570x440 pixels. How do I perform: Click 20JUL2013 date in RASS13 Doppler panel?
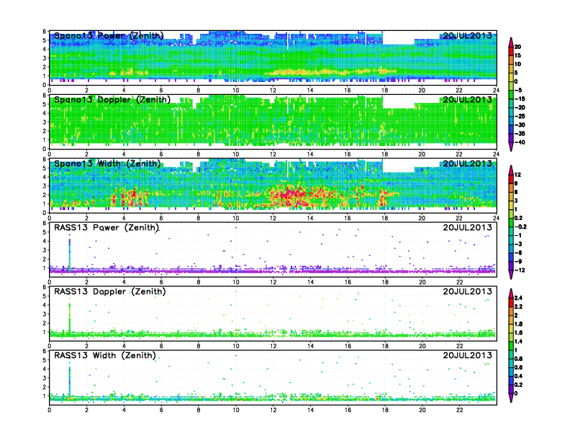coord(468,291)
